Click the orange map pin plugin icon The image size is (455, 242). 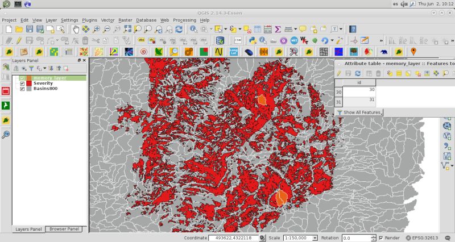413,52
